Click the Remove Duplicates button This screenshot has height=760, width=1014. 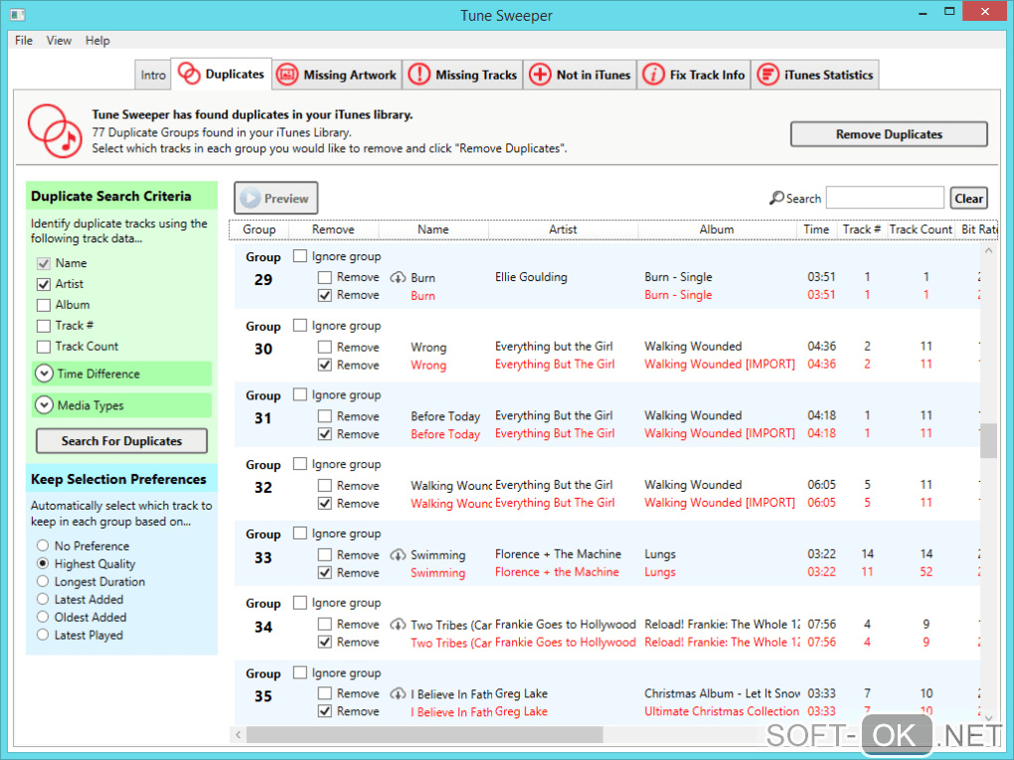coord(889,134)
